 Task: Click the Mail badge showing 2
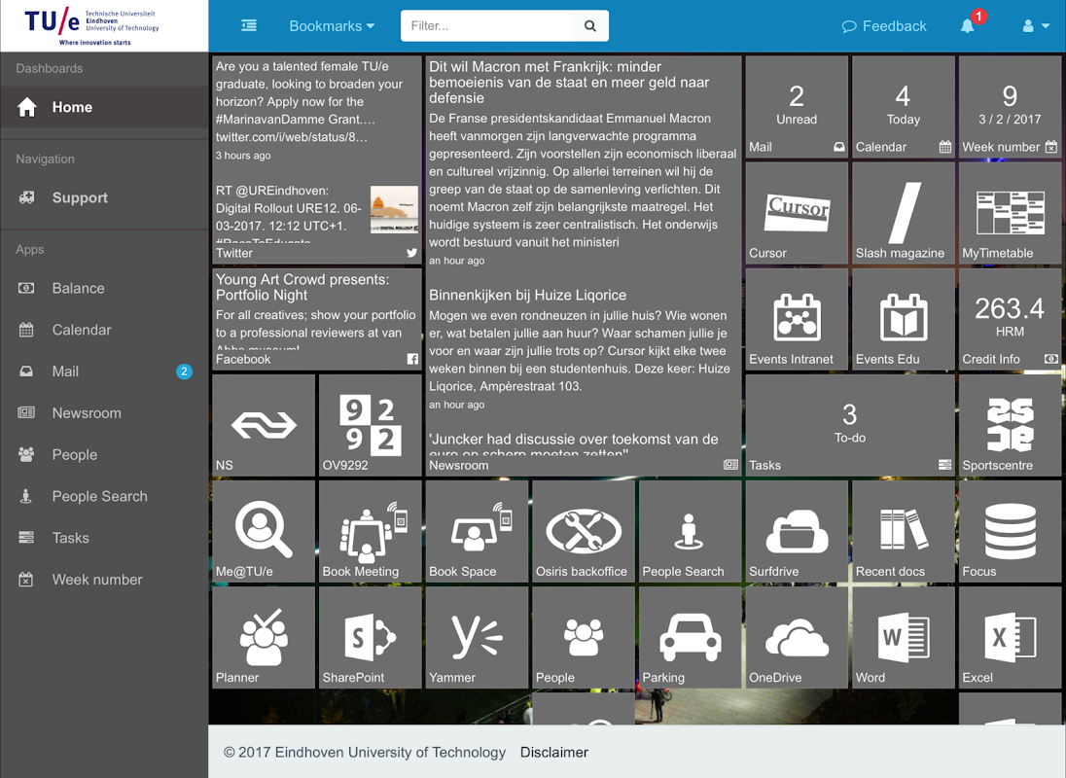(184, 371)
